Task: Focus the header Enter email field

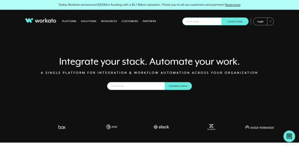Action: (202, 22)
